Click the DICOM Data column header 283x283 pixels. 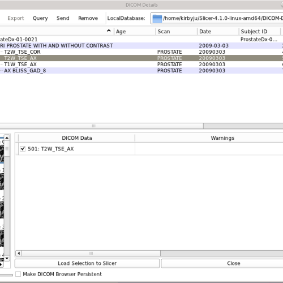(77, 138)
